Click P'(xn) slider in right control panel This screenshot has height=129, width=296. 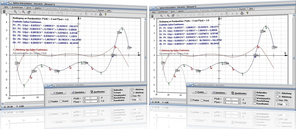click(232, 103)
